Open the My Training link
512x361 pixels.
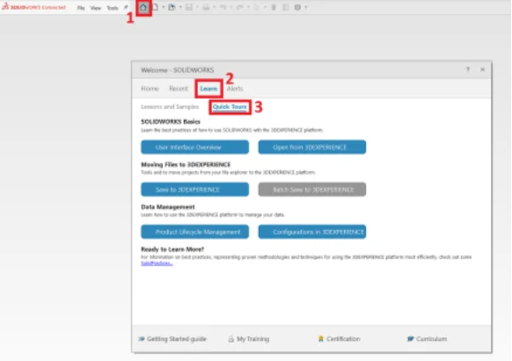pyautogui.click(x=249, y=339)
